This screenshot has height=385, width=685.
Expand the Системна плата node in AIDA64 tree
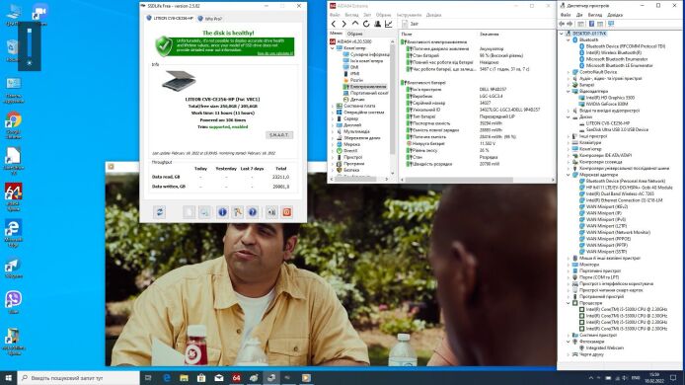333,106
